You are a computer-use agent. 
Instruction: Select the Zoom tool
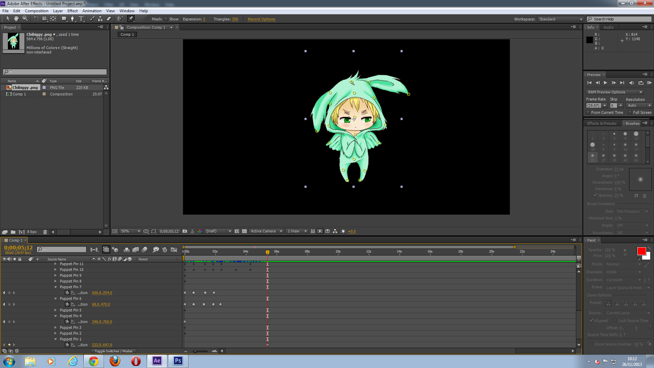coord(25,18)
